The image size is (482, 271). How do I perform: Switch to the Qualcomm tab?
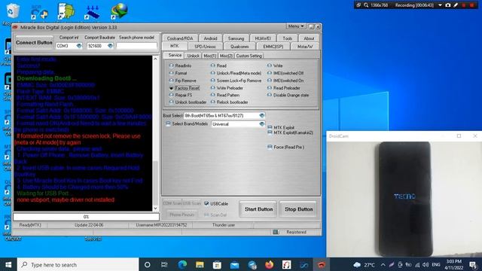[239, 47]
